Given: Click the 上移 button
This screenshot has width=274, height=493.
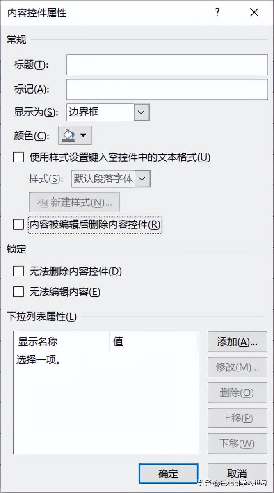Looking at the screenshot, I should 237,418.
